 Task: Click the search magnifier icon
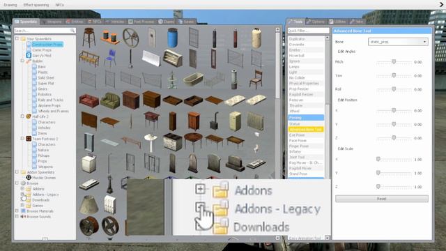click(72, 30)
